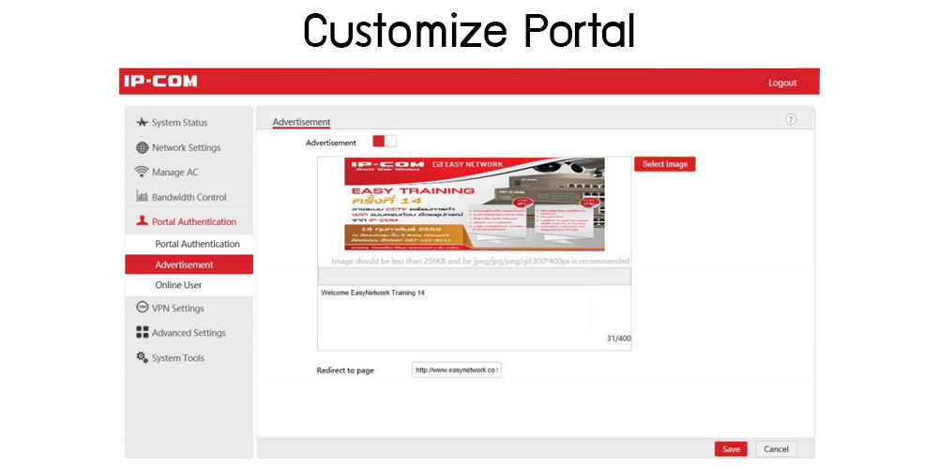
Task: Open Network Settings menu
Action: [x=189, y=148]
